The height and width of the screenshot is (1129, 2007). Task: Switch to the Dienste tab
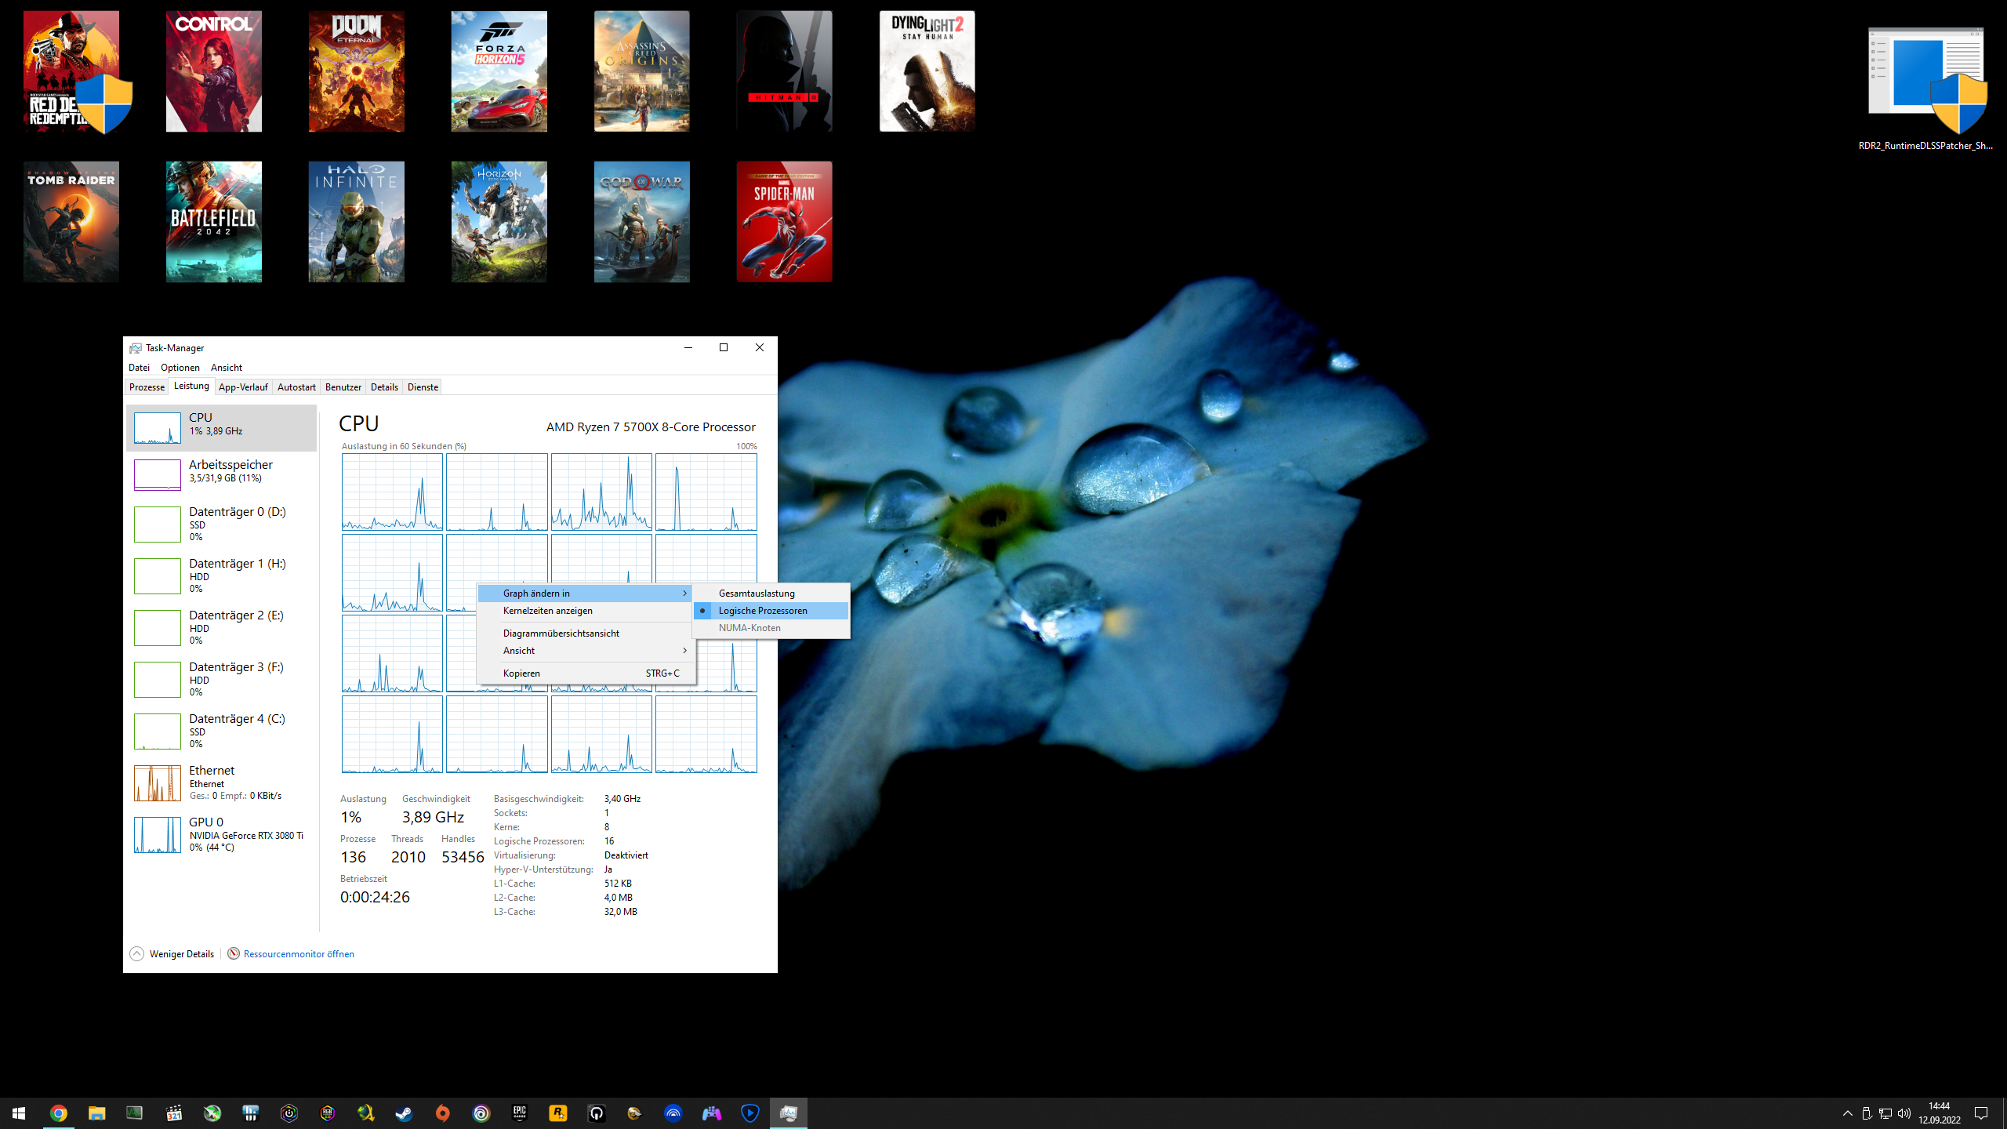[x=423, y=387]
